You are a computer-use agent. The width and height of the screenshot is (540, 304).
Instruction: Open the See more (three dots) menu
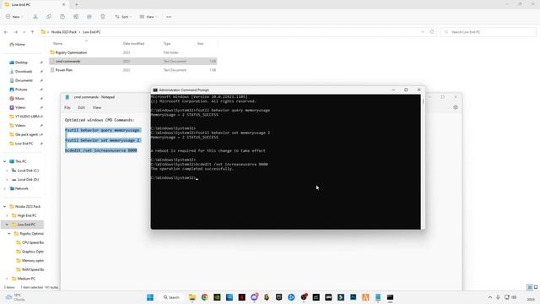tap(169, 17)
